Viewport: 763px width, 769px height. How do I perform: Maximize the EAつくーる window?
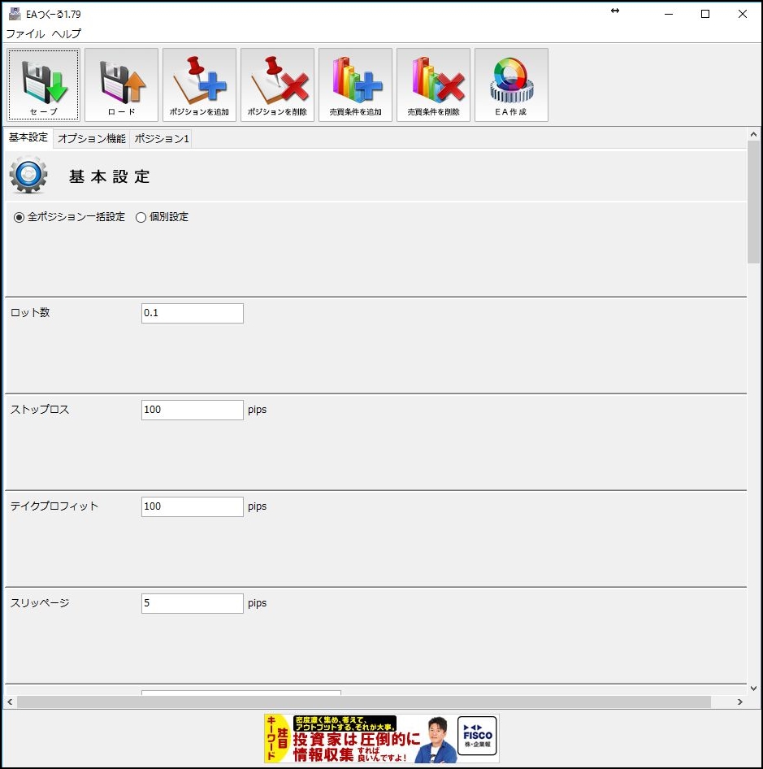coord(705,14)
